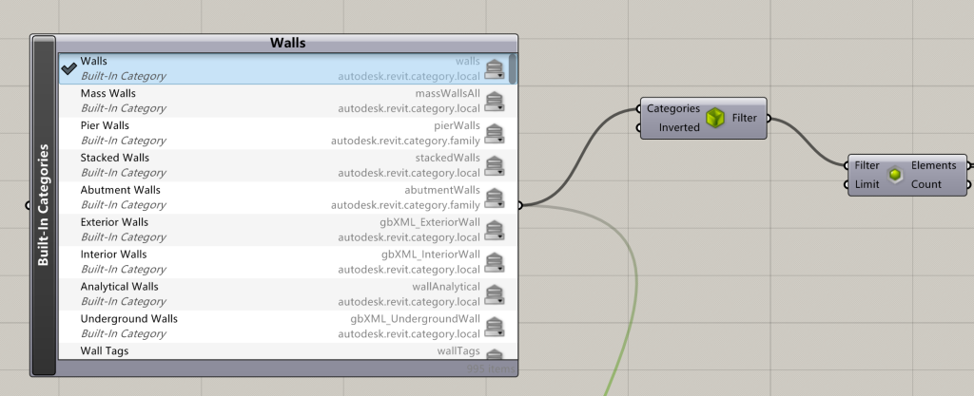Click the Limit input parameter
Viewport: 974px width, 396px height.
click(x=867, y=184)
